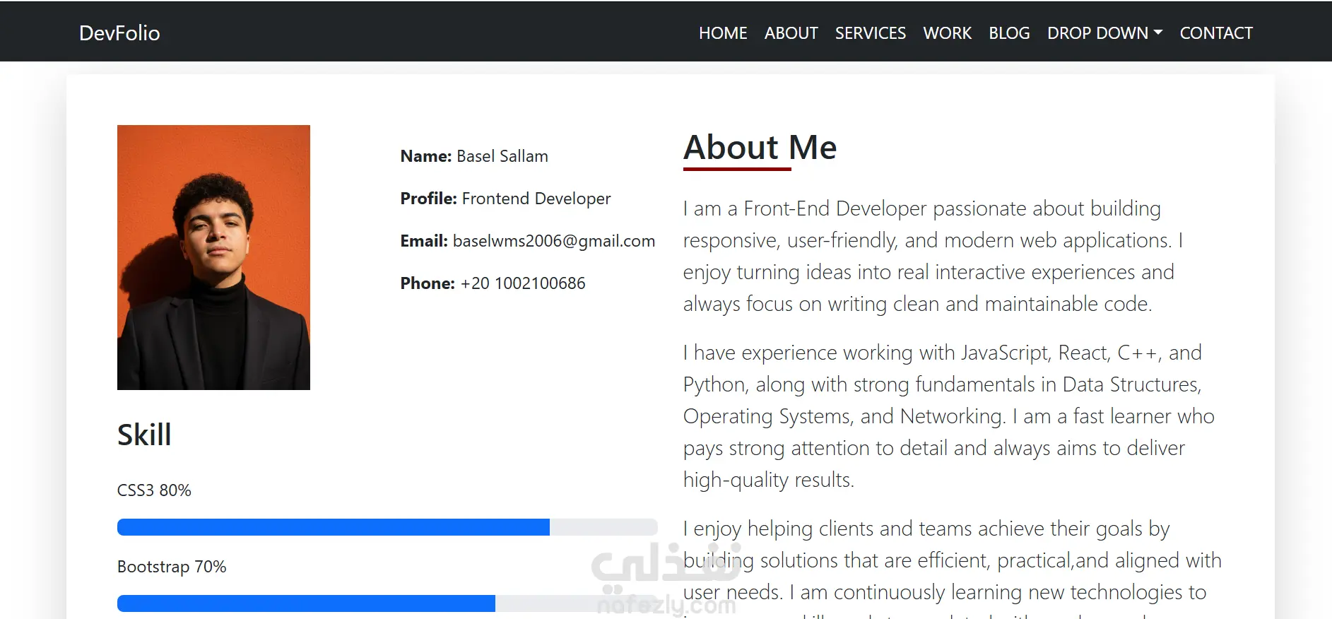This screenshot has height=619, width=1332.
Task: Open the SERVICES nav item
Action: 870,33
